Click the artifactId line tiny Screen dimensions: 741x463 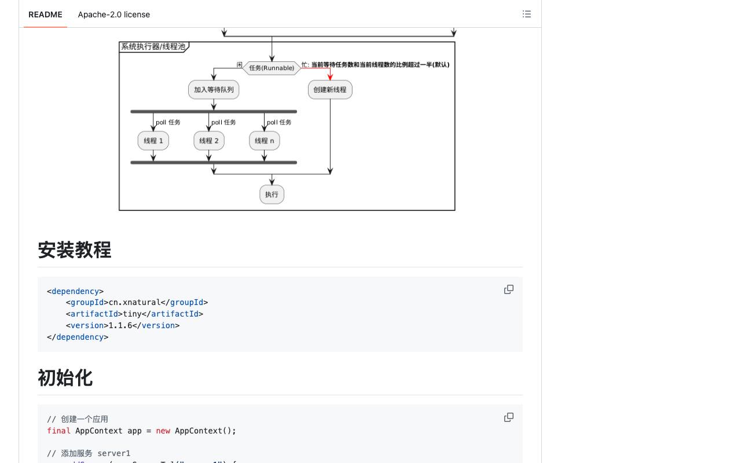point(134,314)
